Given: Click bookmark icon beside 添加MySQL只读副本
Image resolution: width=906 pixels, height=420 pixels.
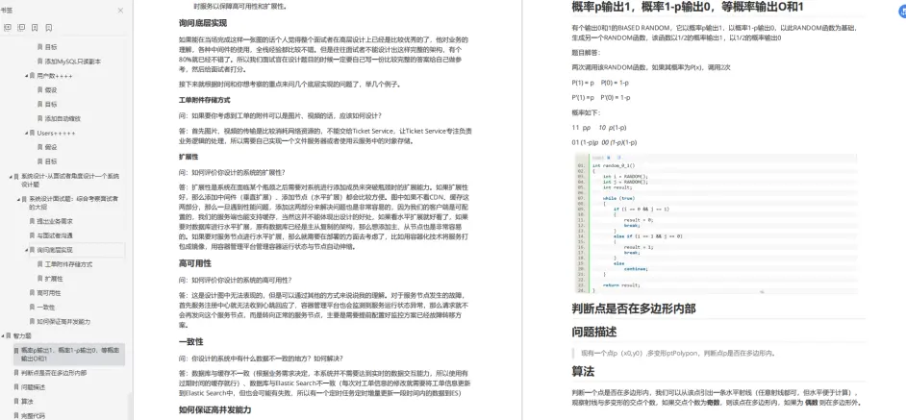Looking at the screenshot, I should 39,62.
